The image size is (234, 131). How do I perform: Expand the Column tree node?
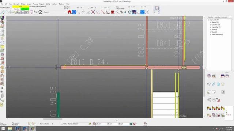point(211,25)
